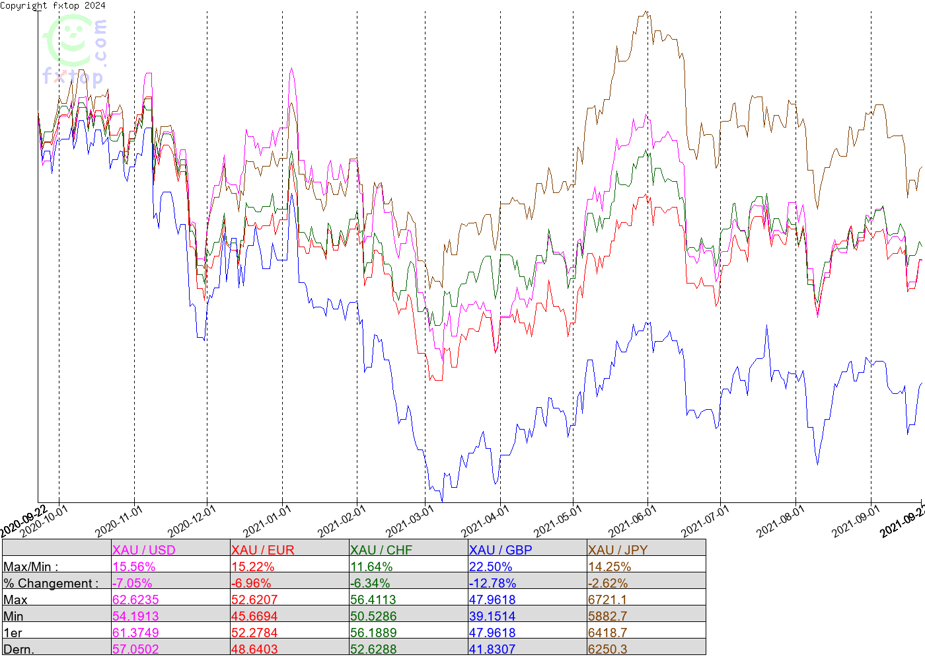Click the 6721.1 max value

[608, 600]
